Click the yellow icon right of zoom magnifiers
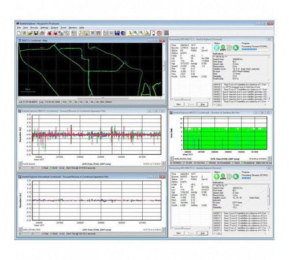The image size is (289, 260). pos(147,33)
